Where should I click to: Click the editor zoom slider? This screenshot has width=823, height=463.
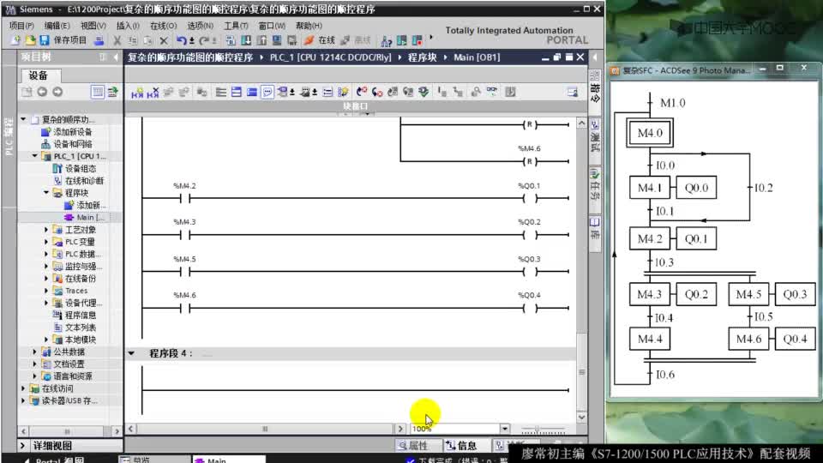tap(543, 429)
